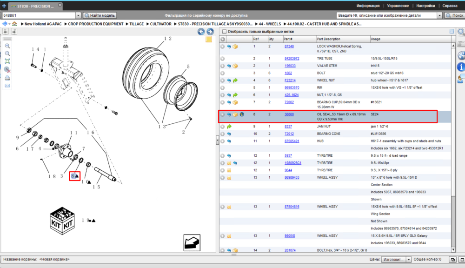Image resolution: width=465 pixels, height=268 pixels.
Task: Click the blue back arrow in the breadcrumb bar
Action: [x=5, y=24]
